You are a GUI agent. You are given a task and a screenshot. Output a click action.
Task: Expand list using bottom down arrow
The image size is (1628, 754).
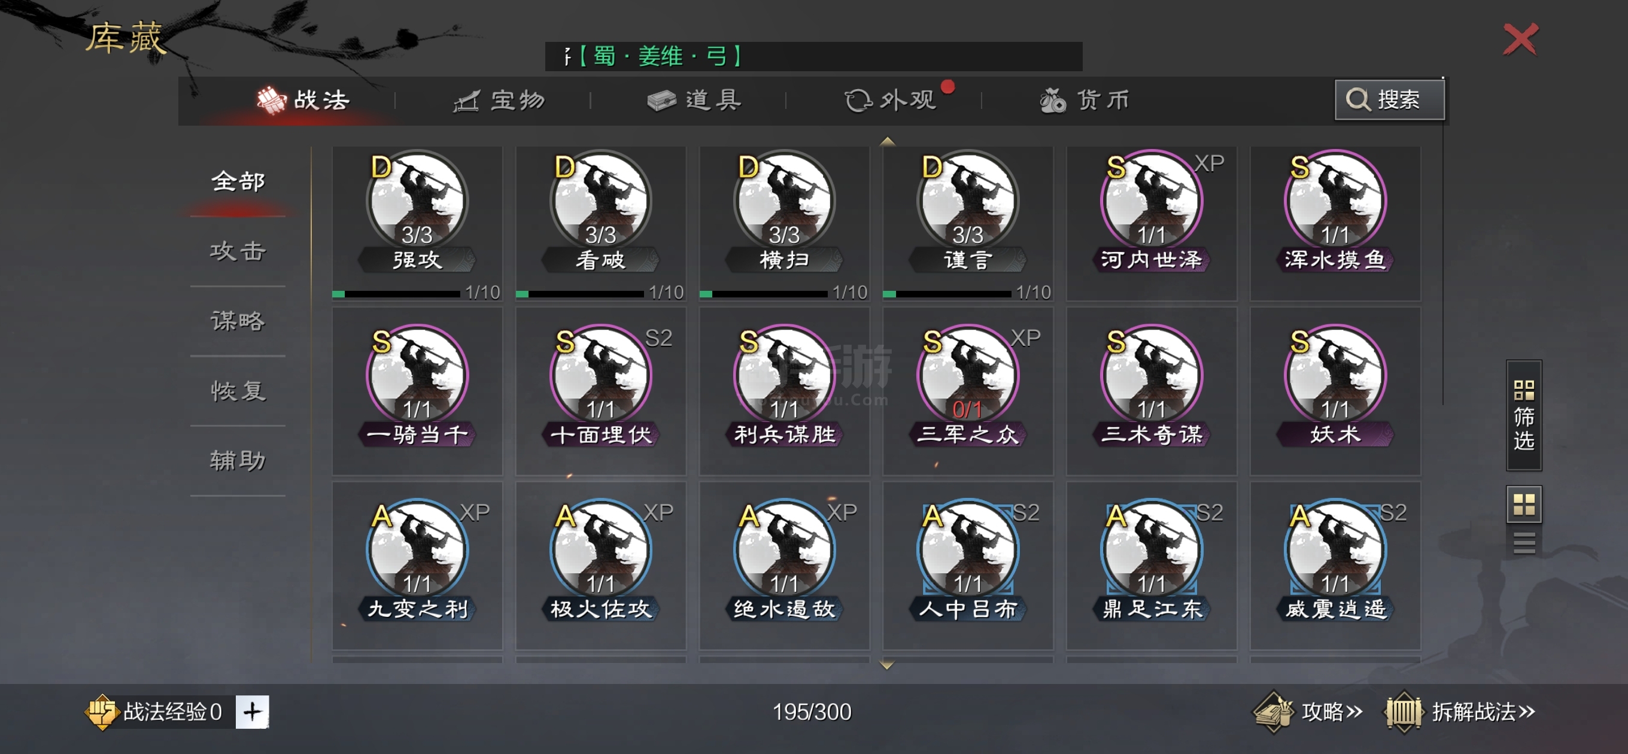coord(886,665)
